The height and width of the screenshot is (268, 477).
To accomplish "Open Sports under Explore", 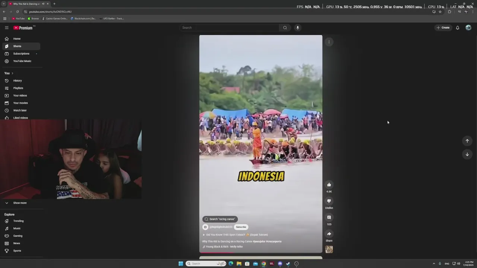I will 21,251.
